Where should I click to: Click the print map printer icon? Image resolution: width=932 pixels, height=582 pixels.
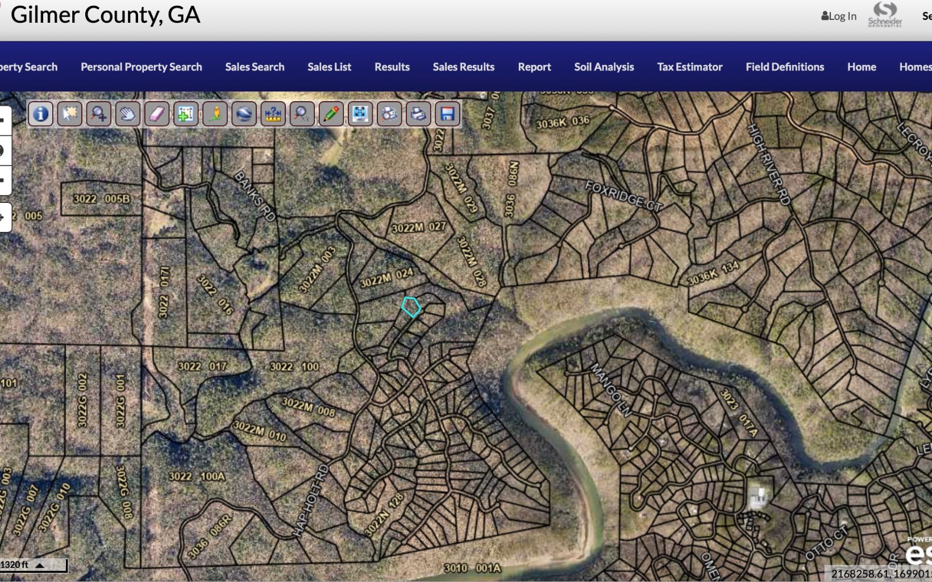coord(418,114)
